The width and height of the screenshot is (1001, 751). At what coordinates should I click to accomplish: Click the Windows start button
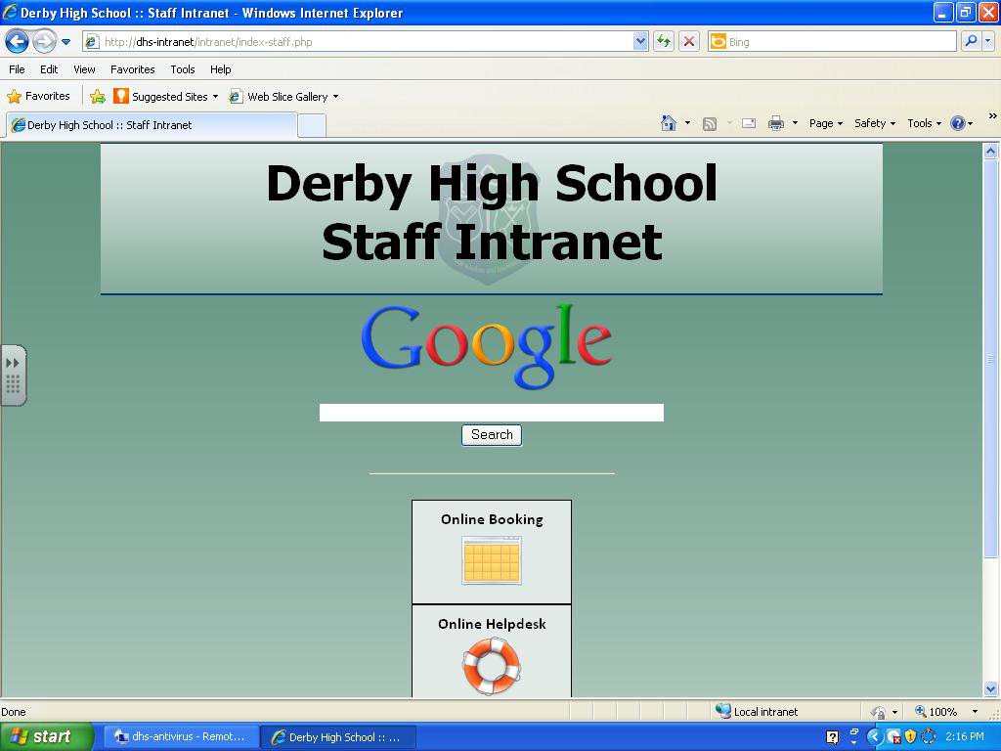click(x=47, y=737)
